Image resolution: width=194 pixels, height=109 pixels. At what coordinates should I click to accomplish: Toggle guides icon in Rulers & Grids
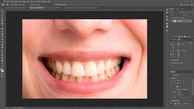[178, 104]
